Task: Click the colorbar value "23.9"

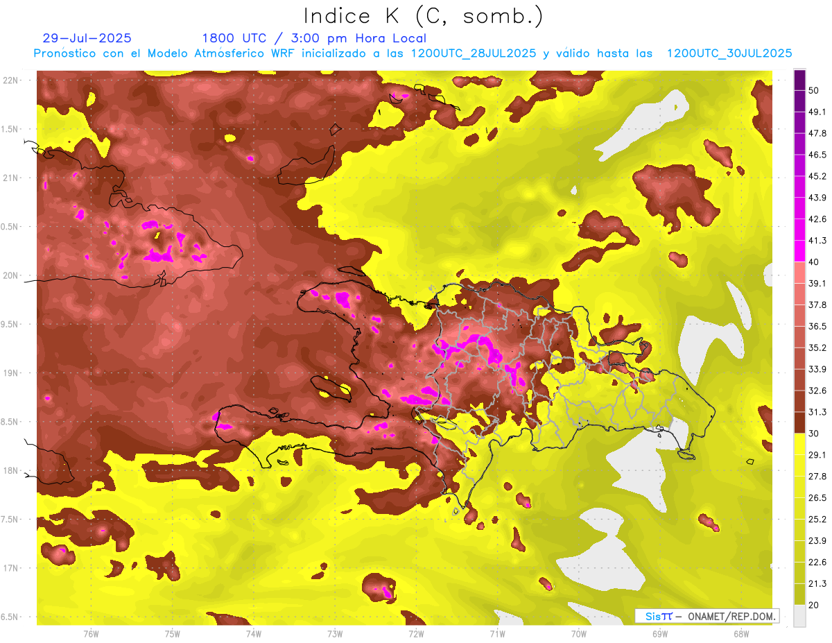Action: point(817,541)
